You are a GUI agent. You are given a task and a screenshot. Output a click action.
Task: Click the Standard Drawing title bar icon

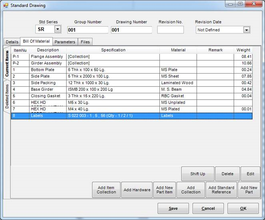[6, 6]
